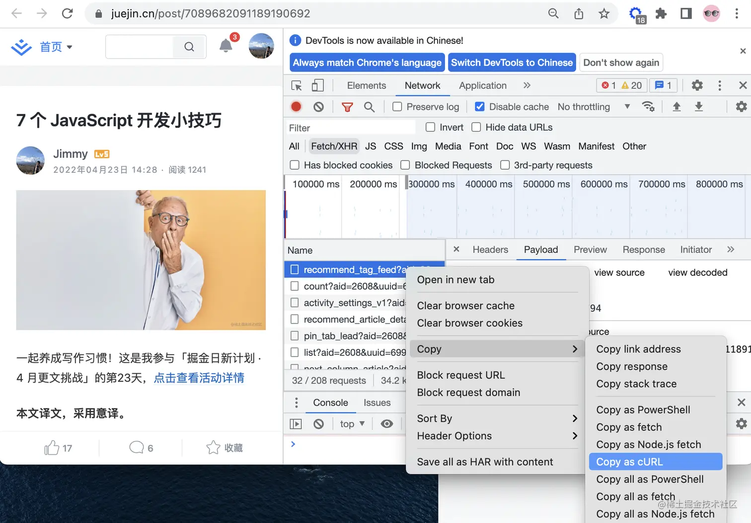Click Don't show again button

(621, 63)
